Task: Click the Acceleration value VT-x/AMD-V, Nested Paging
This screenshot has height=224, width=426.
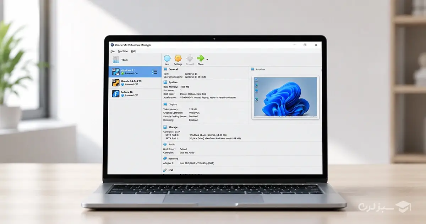Action: (x=208, y=97)
